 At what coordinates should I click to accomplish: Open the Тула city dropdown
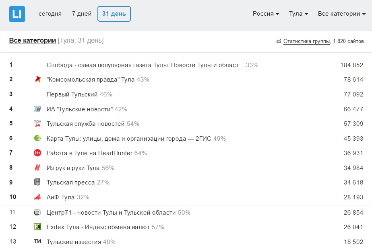pos(298,14)
